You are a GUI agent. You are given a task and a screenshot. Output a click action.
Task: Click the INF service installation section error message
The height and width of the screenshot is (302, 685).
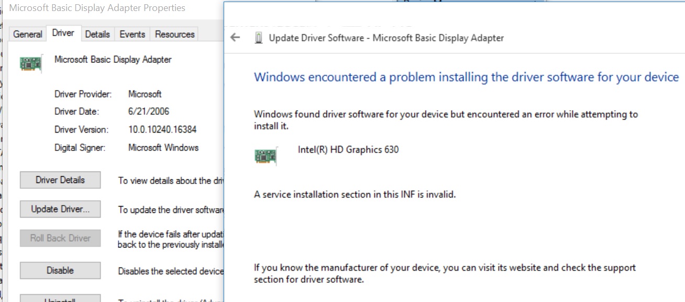(355, 195)
